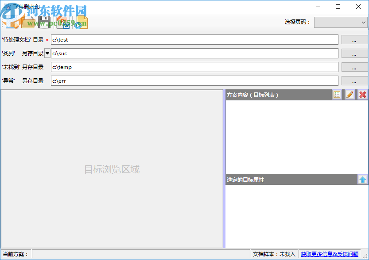Edit target with the pencil icon
The height and width of the screenshot is (260, 369).
pyautogui.click(x=350, y=95)
